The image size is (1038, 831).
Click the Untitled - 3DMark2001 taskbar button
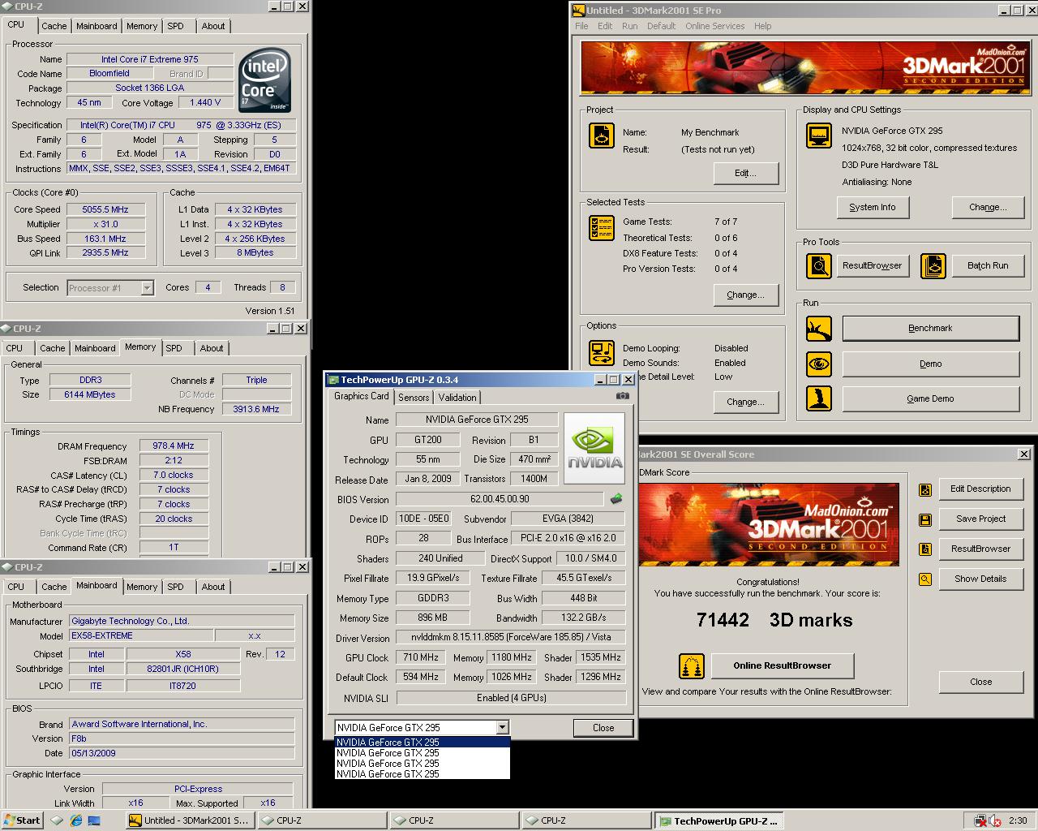pos(190,820)
